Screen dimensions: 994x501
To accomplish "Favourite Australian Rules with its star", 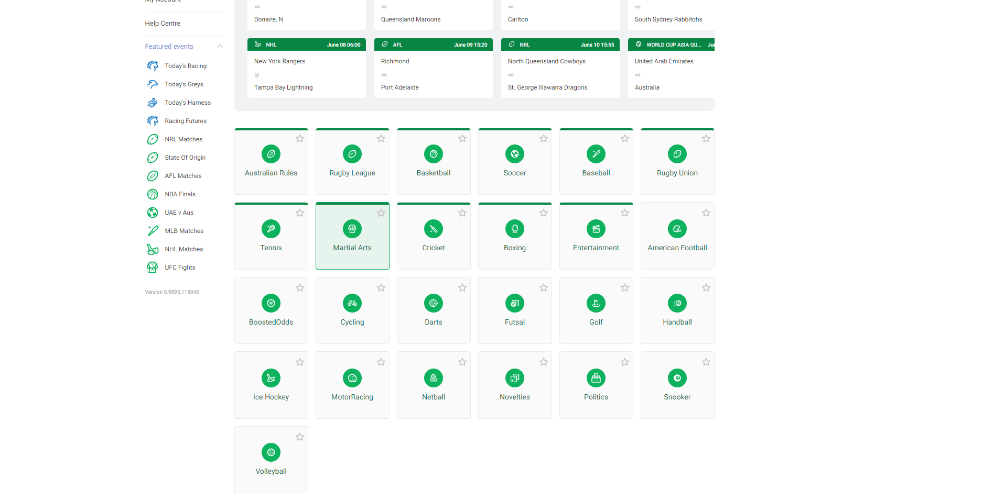I will pyautogui.click(x=300, y=139).
